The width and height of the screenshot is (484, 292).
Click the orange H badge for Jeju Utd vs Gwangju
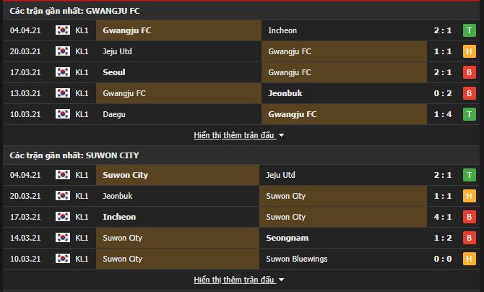[469, 51]
